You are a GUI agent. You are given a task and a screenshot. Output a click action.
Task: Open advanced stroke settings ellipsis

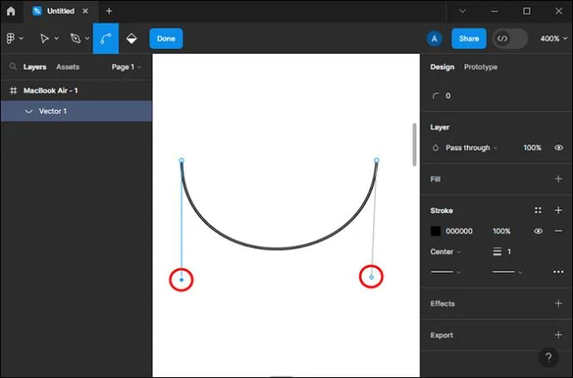coord(558,272)
